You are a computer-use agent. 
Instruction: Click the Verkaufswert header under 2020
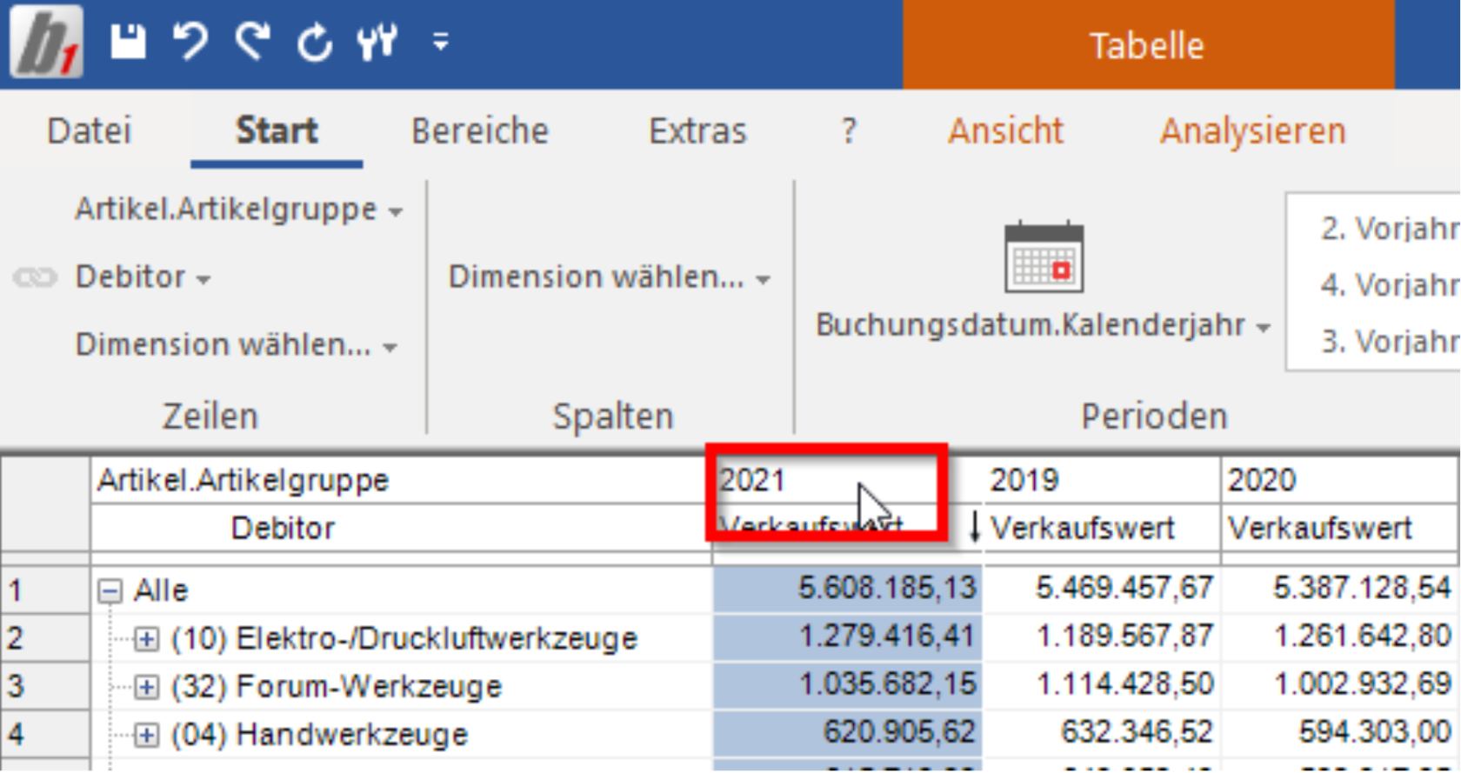[1339, 528]
